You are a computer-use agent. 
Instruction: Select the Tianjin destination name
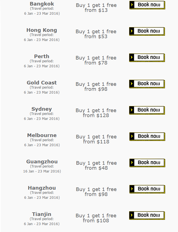42,214
